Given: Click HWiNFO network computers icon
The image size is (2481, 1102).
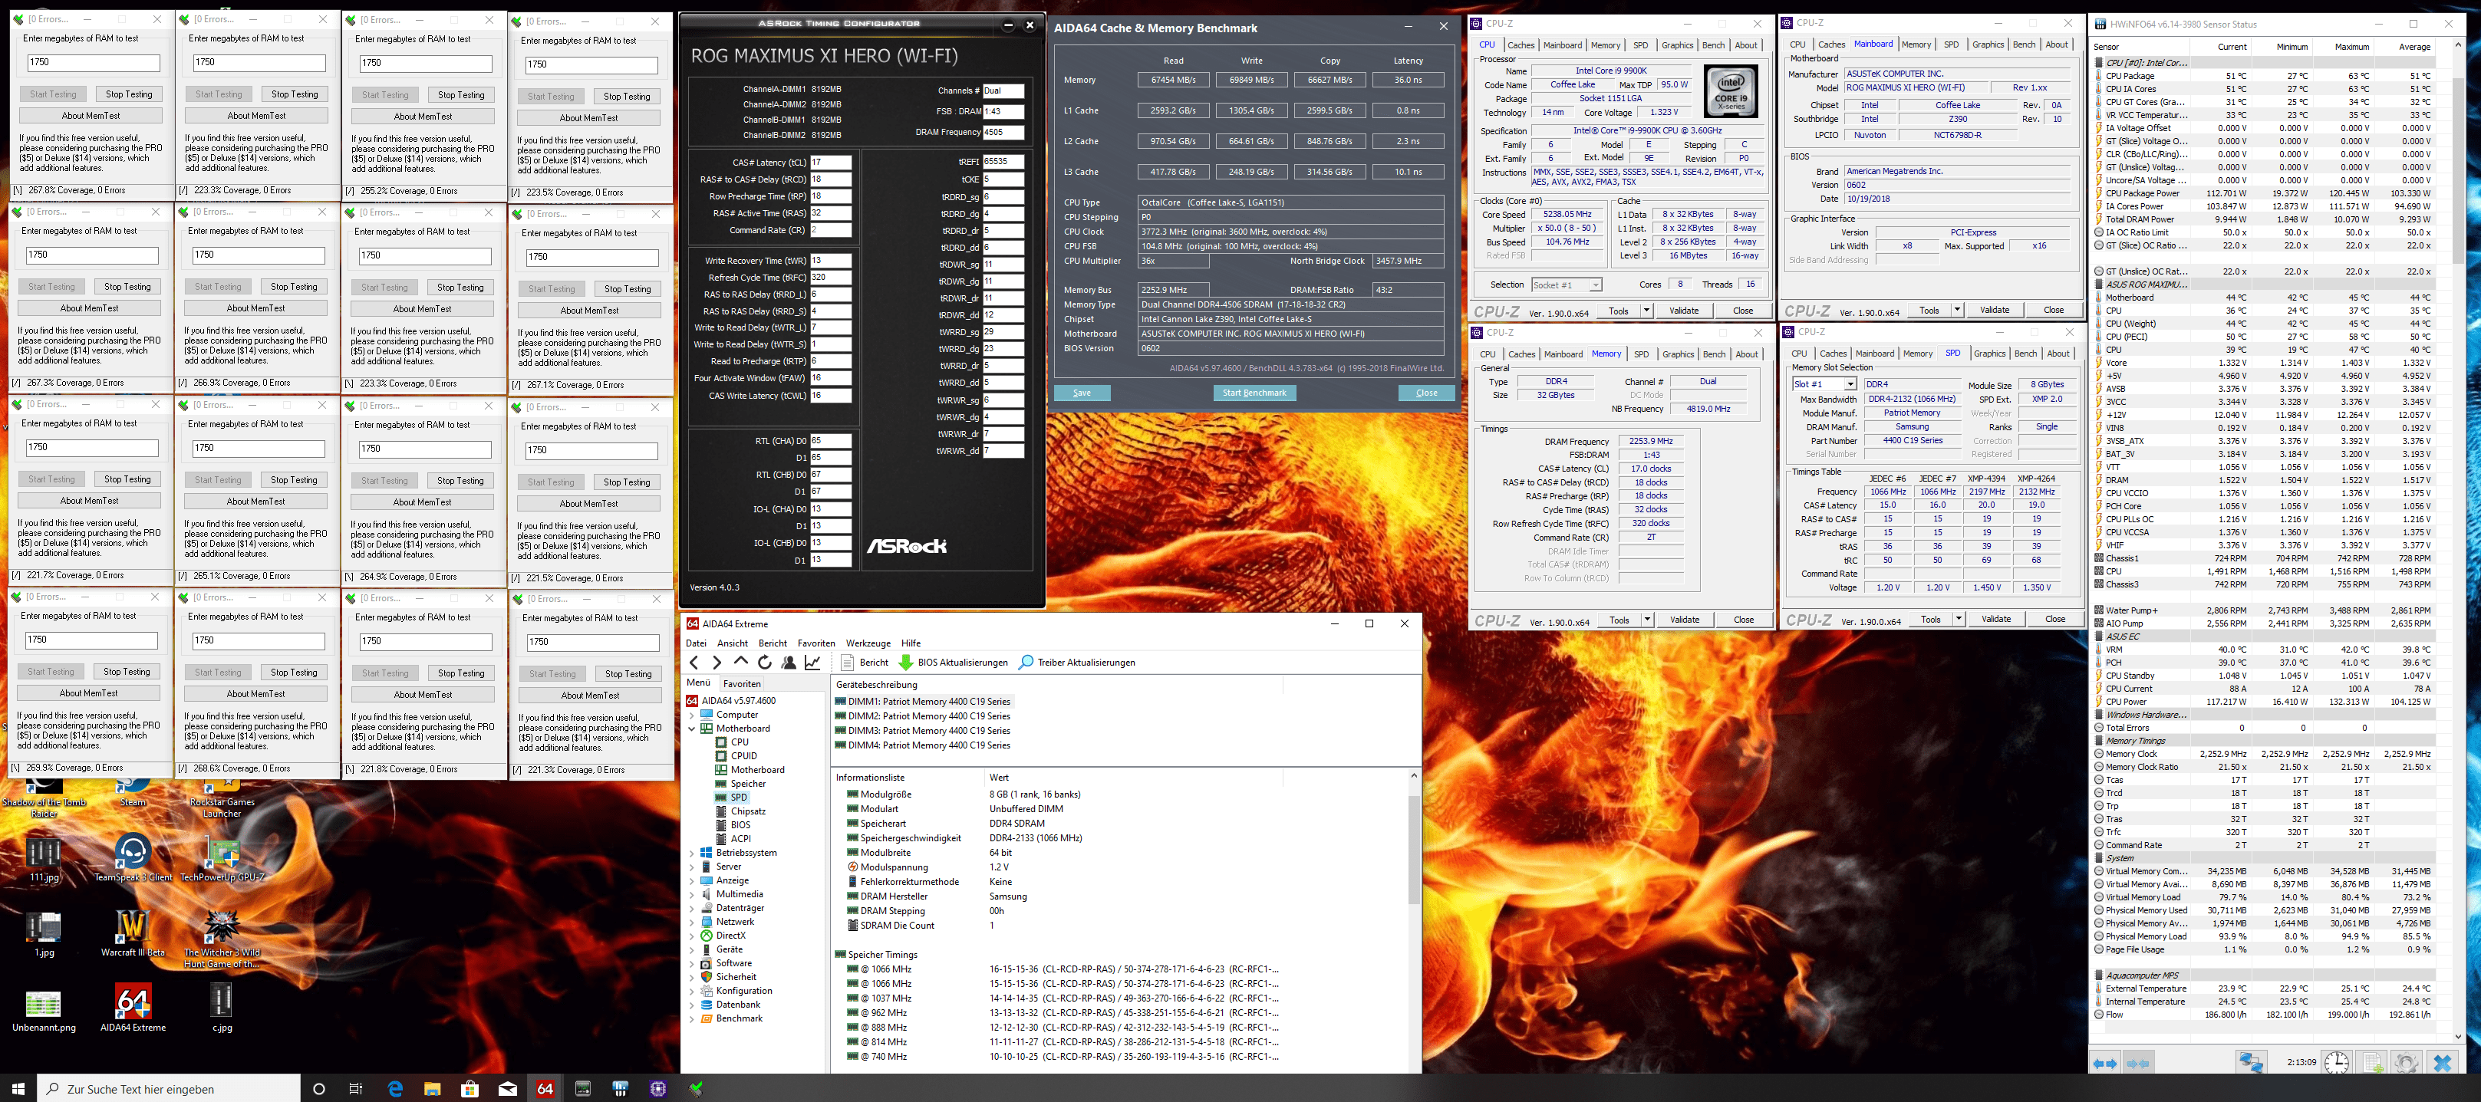Looking at the screenshot, I should click(2252, 1063).
